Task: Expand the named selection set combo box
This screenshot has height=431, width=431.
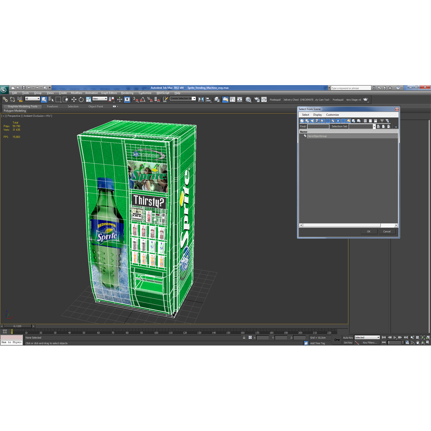Action: pos(194,98)
